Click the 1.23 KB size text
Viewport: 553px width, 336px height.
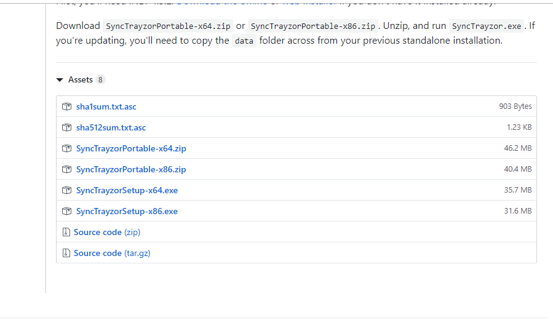pyautogui.click(x=519, y=127)
